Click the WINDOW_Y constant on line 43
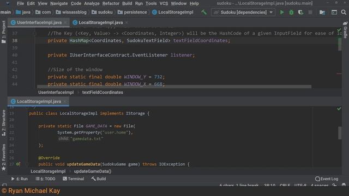 [135, 77]
